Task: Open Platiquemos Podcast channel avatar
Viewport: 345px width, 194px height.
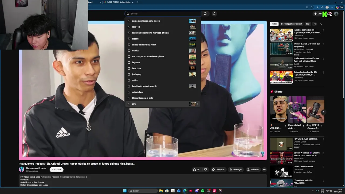Action: (x=22, y=169)
